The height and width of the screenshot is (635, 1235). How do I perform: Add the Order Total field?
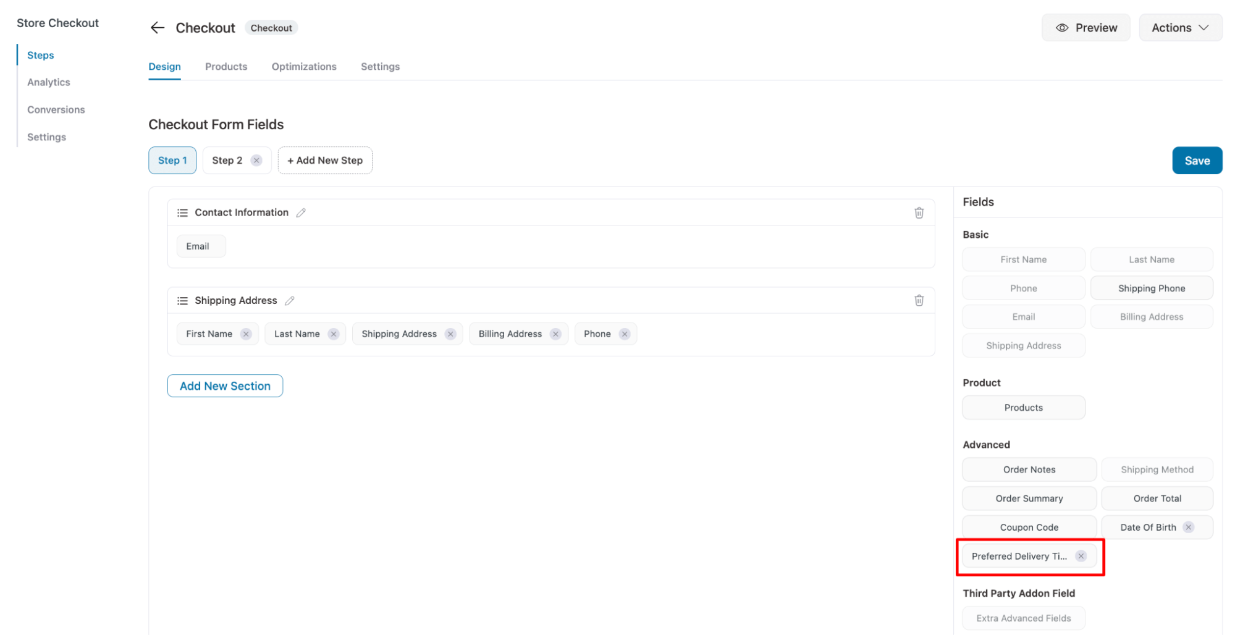tap(1157, 498)
